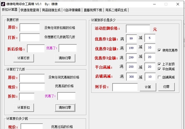Click 优惠券1 threshold field showing 99

tap(132, 38)
